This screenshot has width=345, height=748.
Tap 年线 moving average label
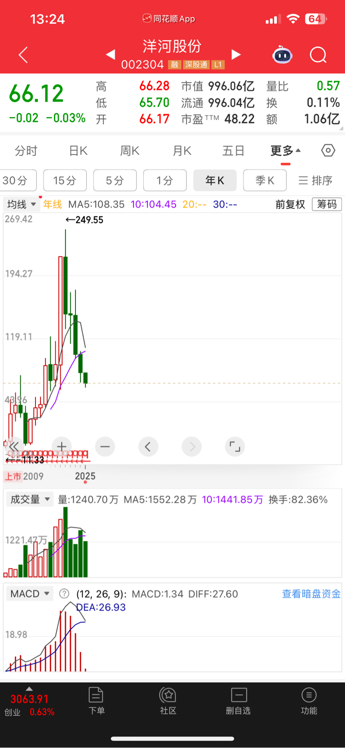pyautogui.click(x=53, y=204)
